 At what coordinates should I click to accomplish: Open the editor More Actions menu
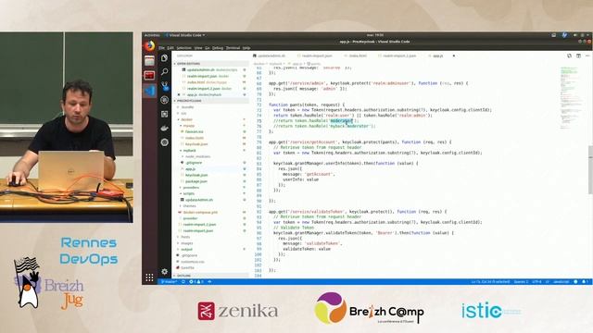click(x=587, y=55)
